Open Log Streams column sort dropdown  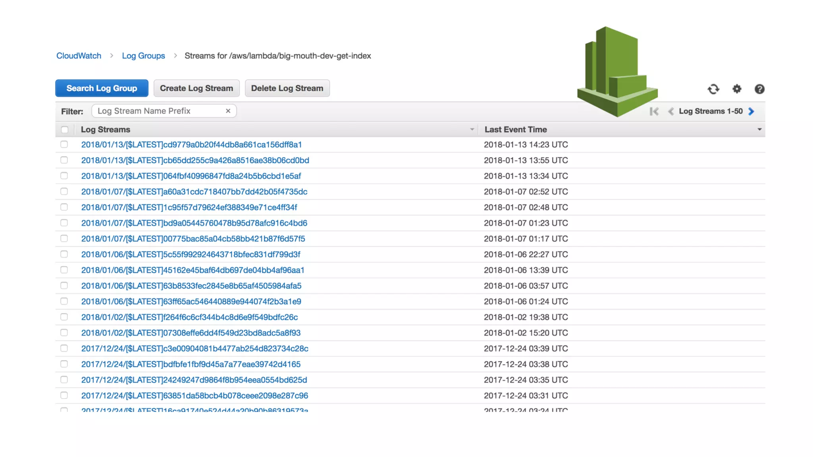[472, 130]
